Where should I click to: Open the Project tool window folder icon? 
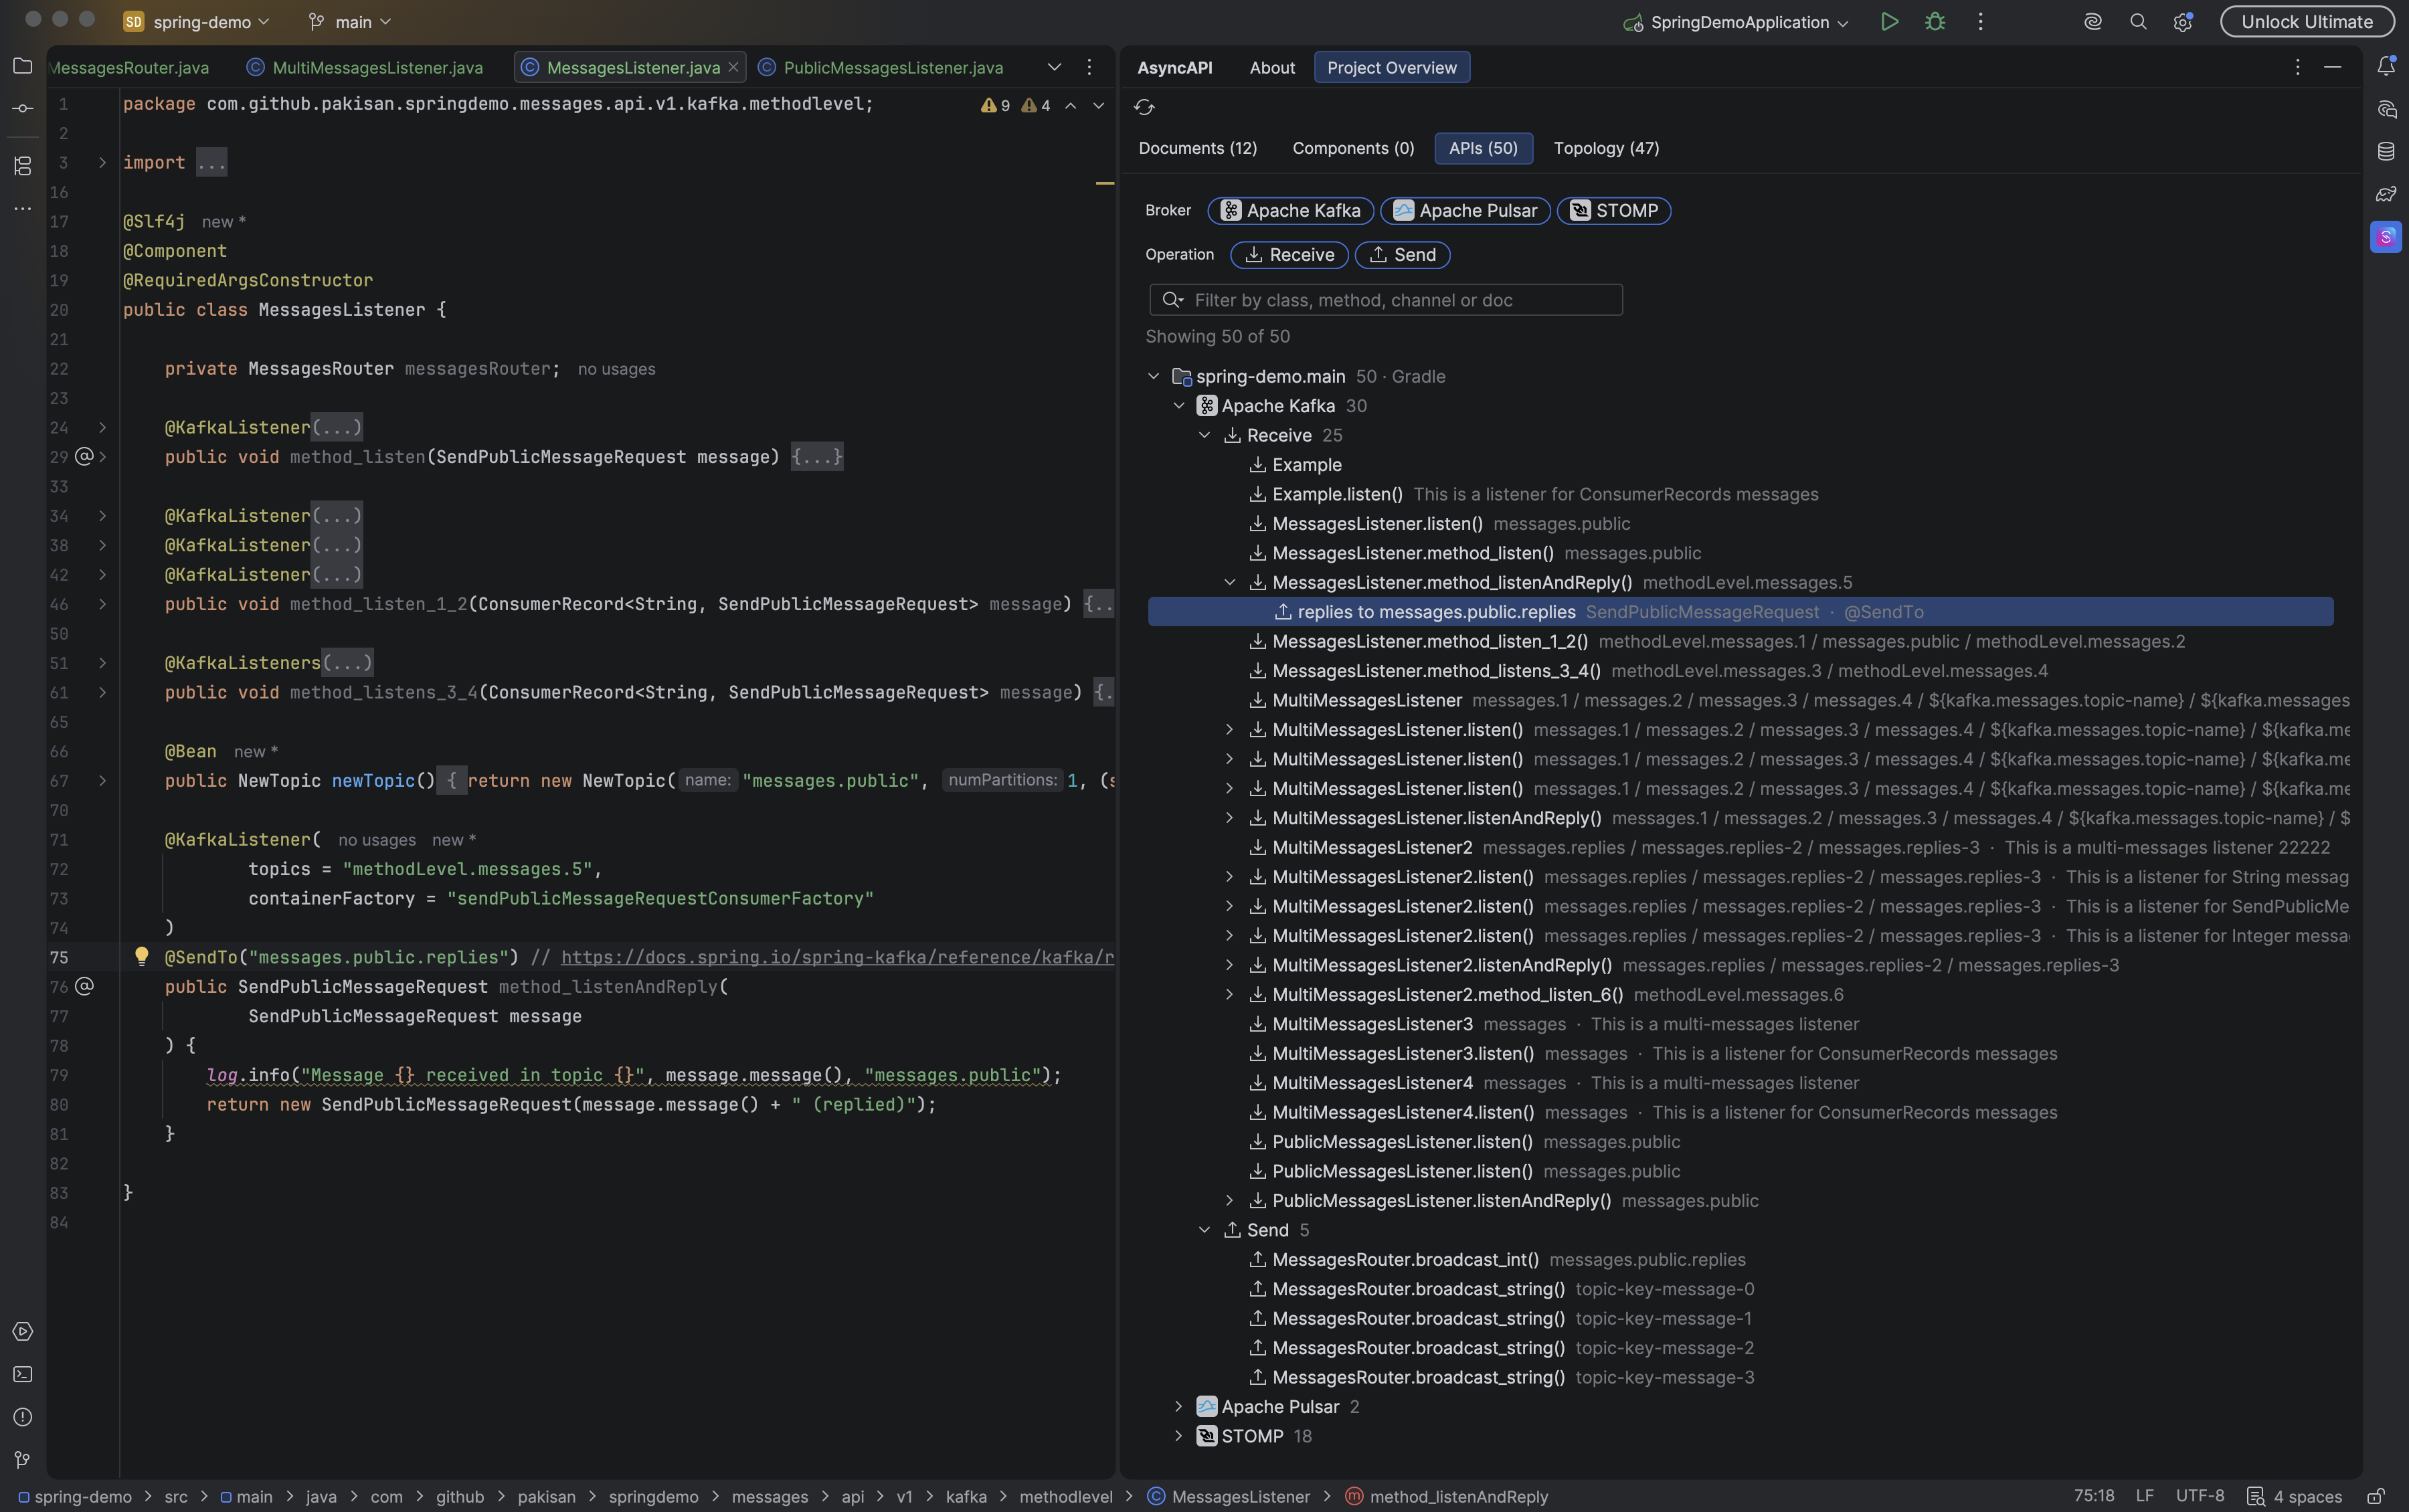click(22, 66)
